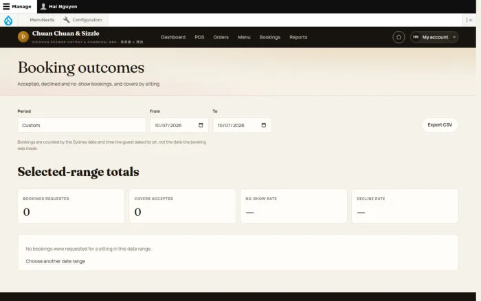This screenshot has height=301, width=481.
Task: Go to the Dashboard nav item
Action: [173, 37]
